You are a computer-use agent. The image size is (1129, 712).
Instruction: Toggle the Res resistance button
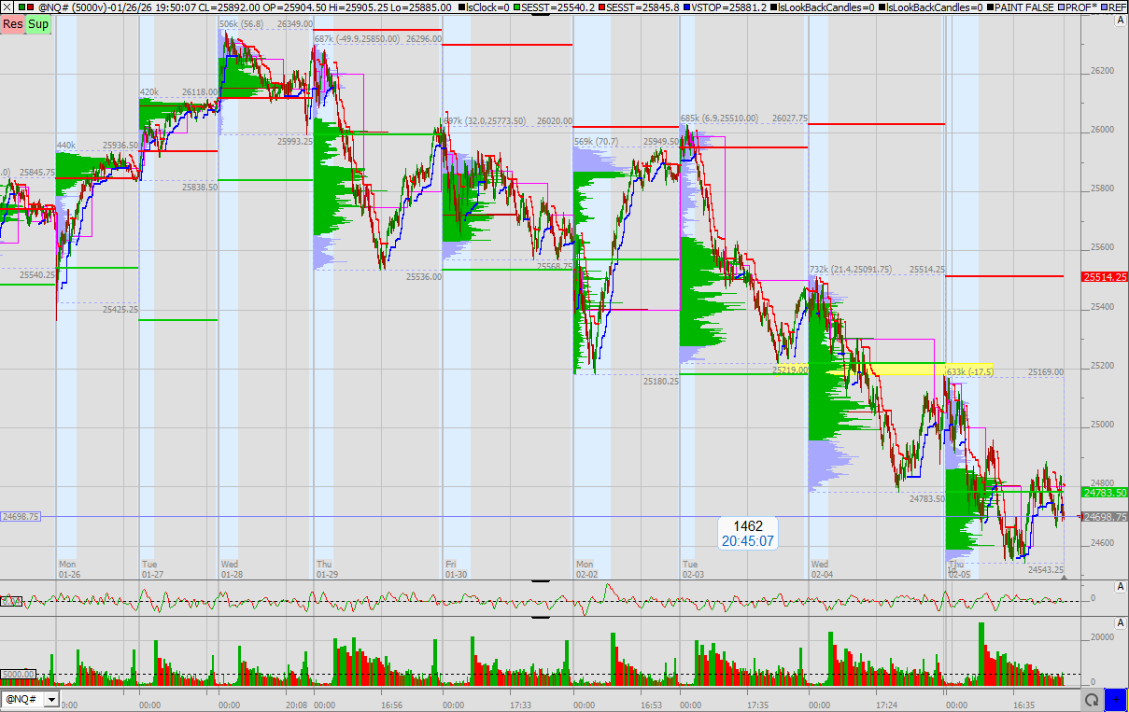(x=13, y=23)
